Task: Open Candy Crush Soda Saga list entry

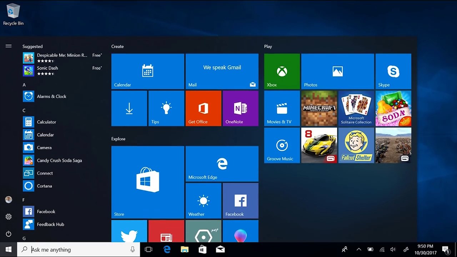Action: click(62, 161)
